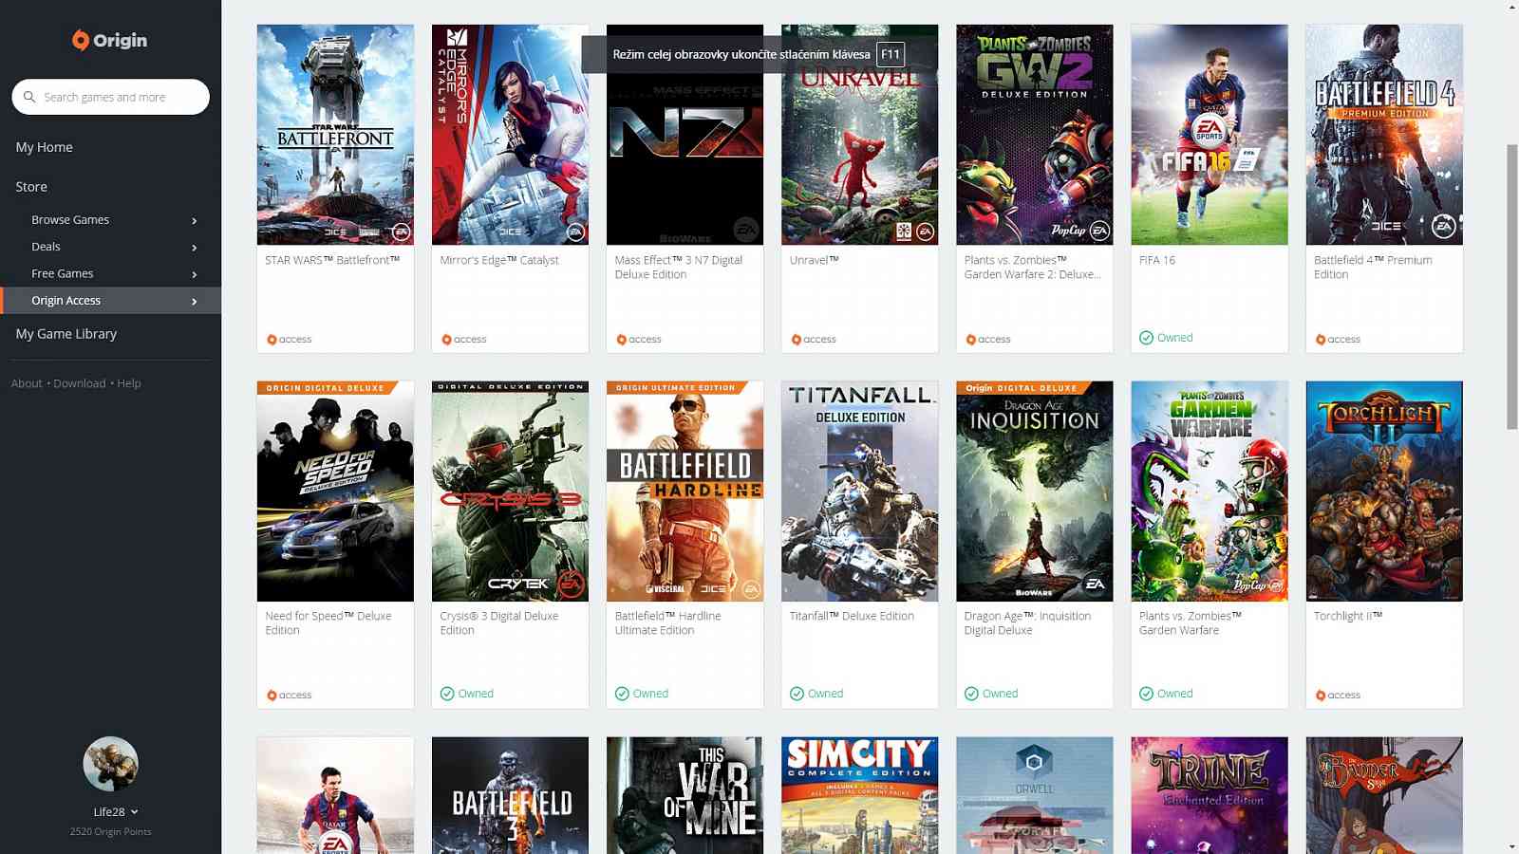Expand the Free Games submenu
This screenshot has width=1519, height=854.
tap(195, 273)
